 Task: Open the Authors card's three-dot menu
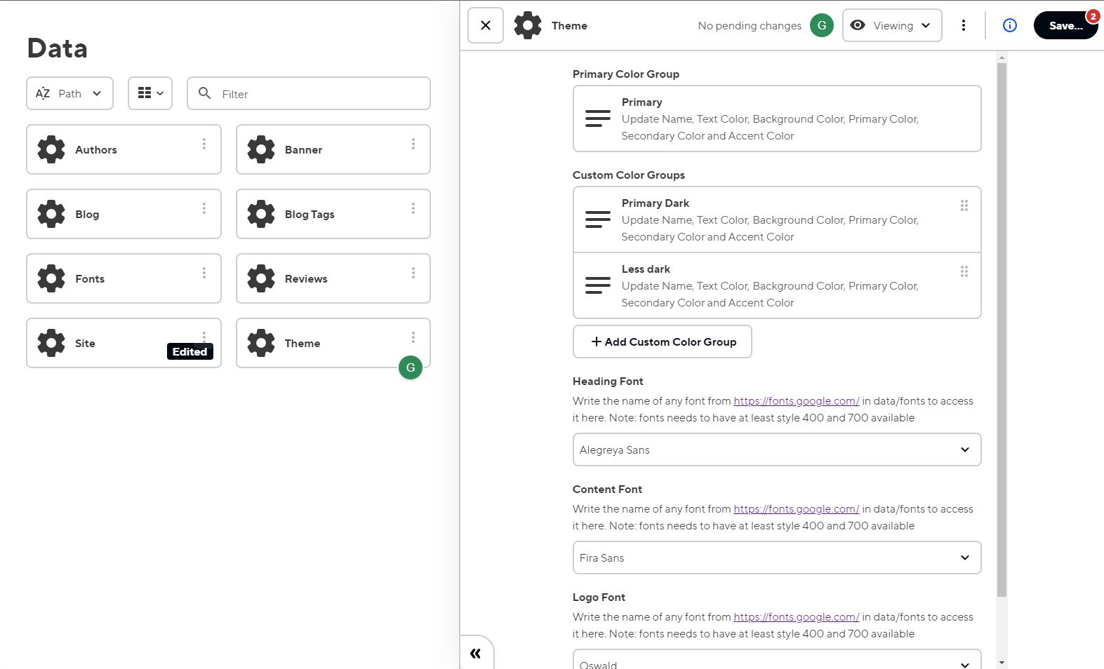[204, 144]
